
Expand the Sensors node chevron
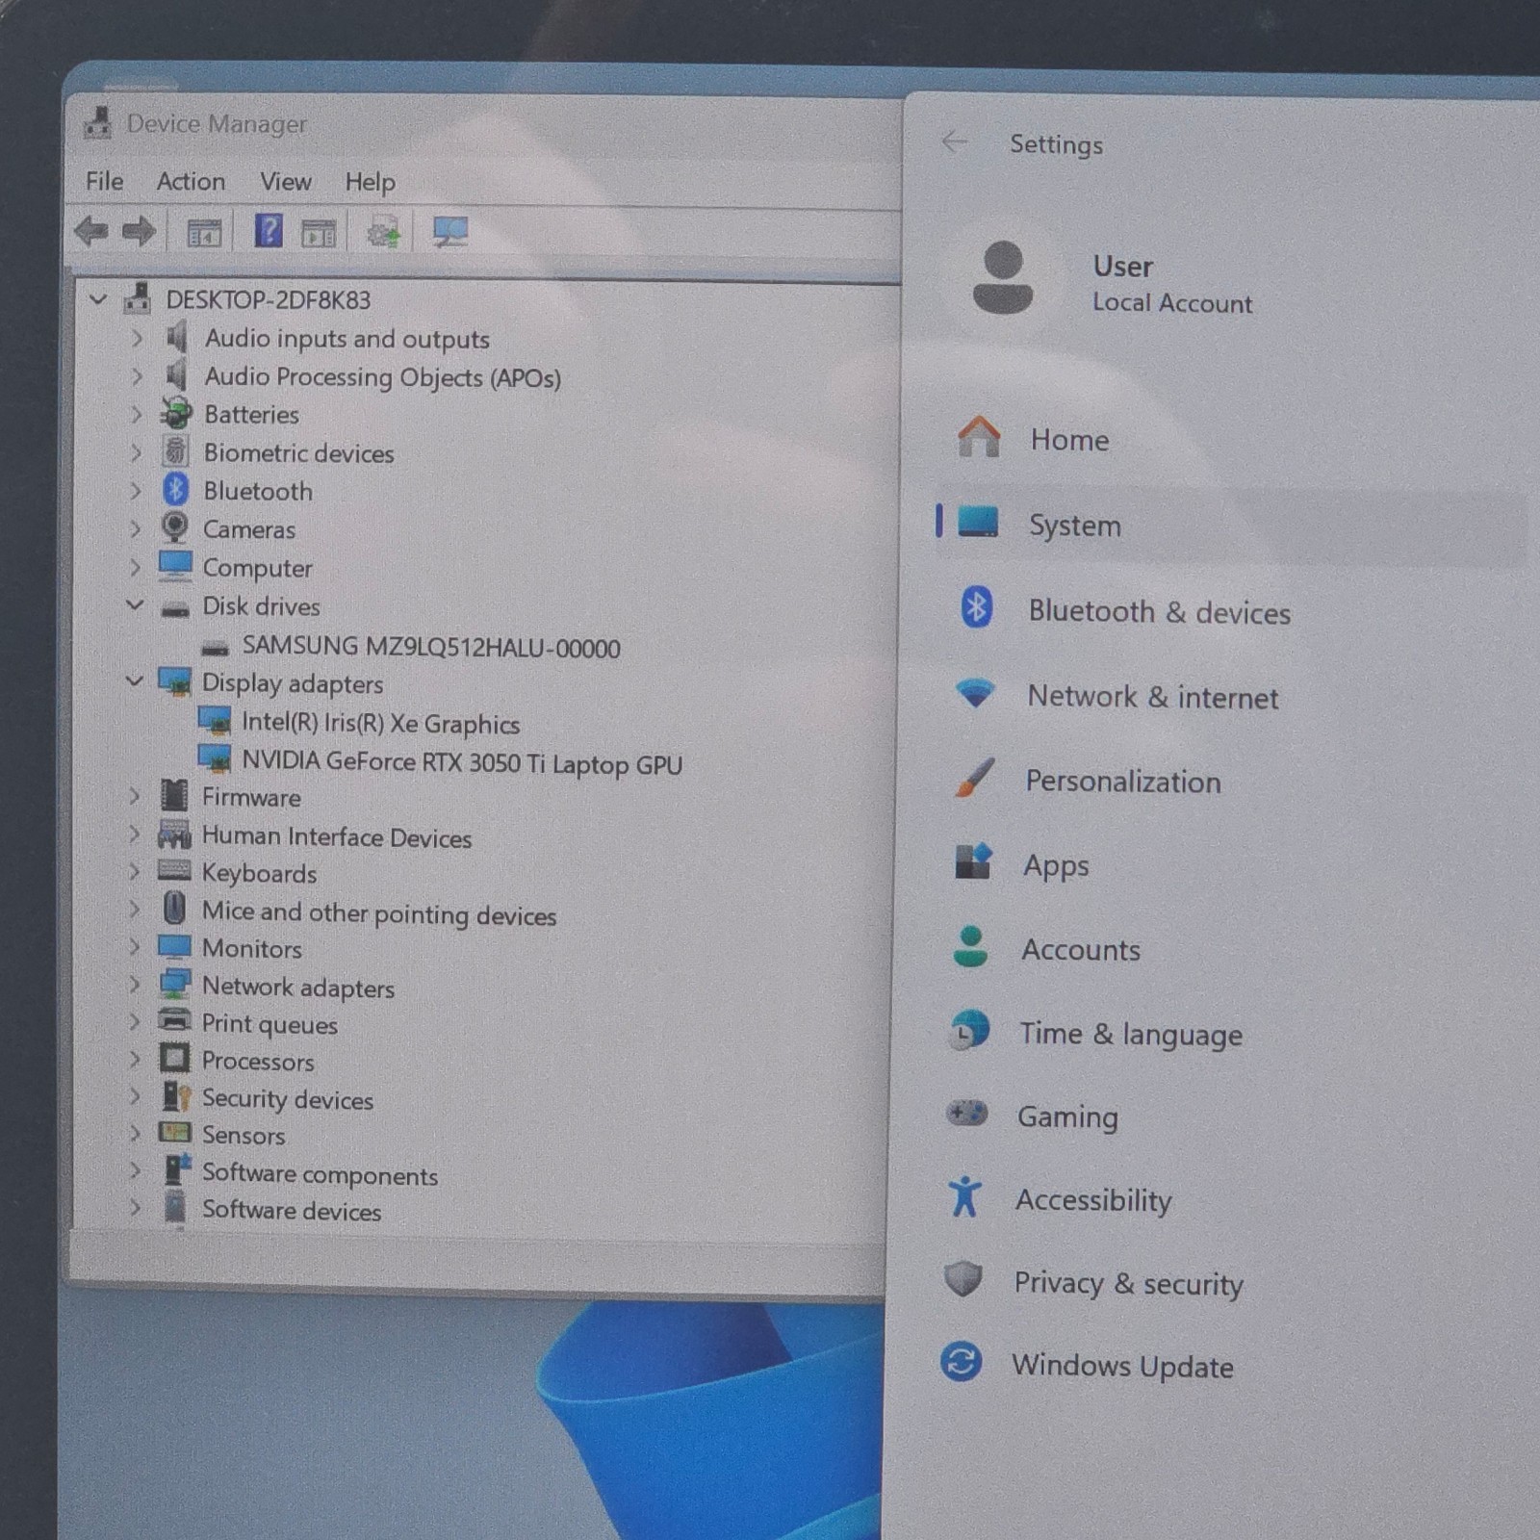click(x=135, y=1134)
